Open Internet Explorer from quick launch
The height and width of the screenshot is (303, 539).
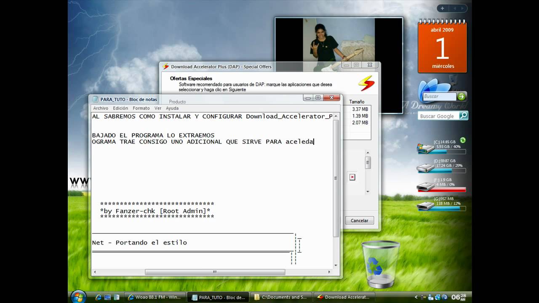[99, 297]
